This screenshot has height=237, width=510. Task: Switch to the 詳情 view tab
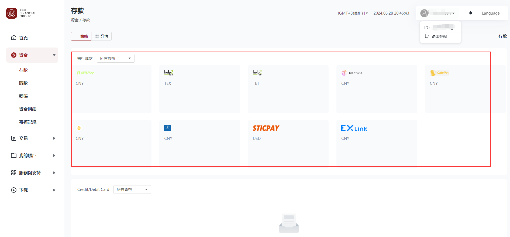[x=101, y=36]
